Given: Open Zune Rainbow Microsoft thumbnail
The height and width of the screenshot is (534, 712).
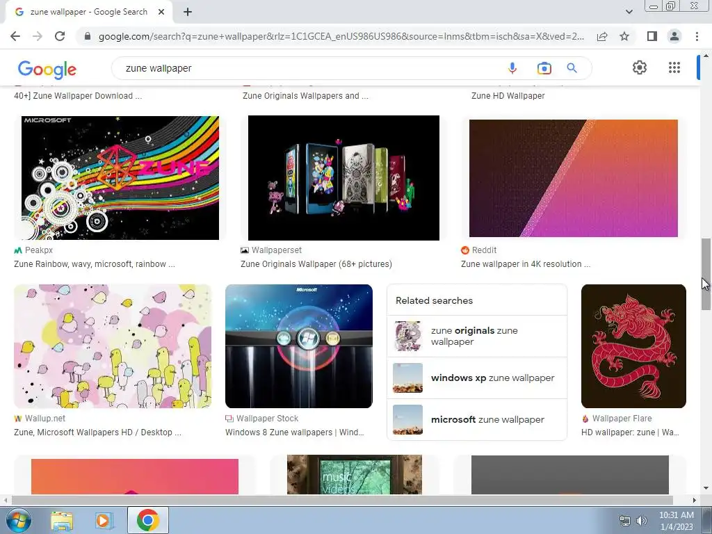Looking at the screenshot, I should [x=120, y=177].
